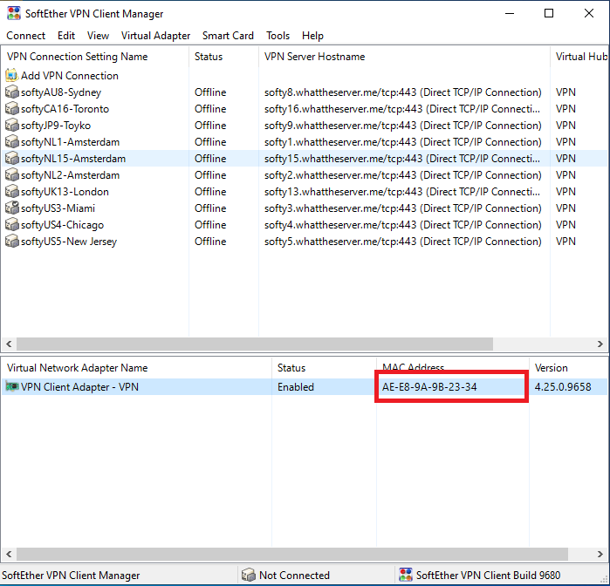The width and height of the screenshot is (610, 586).
Task: Maximize the SoftEther VPN Client Manager window
Action: [549, 13]
